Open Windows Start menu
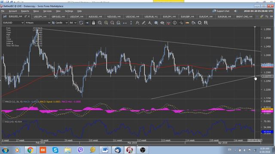 pos(5,150)
